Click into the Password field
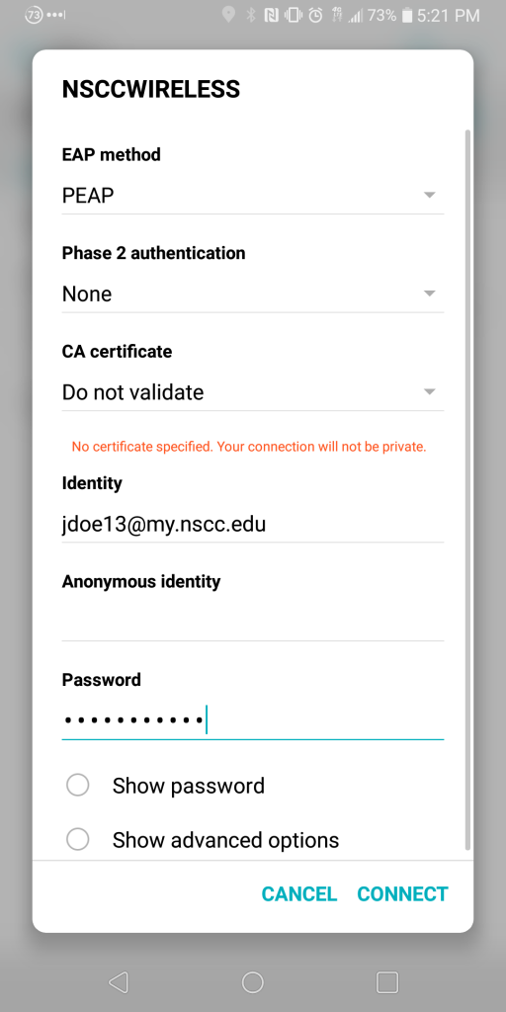This screenshot has height=1012, width=506. (x=252, y=720)
